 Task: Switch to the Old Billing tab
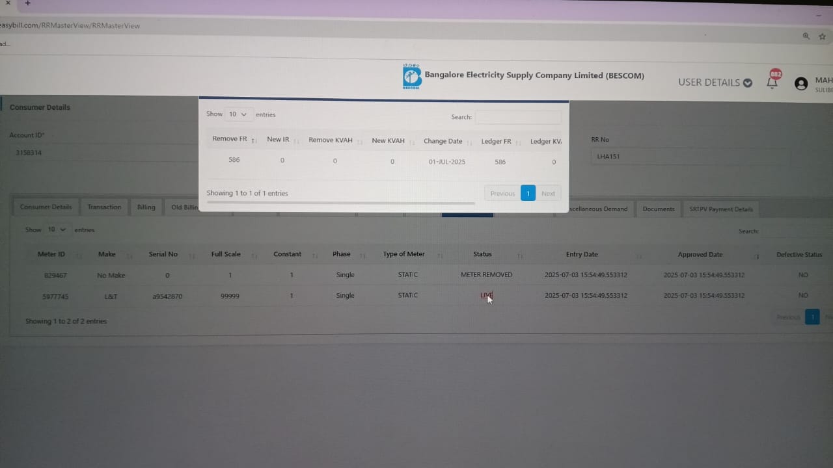tap(183, 207)
